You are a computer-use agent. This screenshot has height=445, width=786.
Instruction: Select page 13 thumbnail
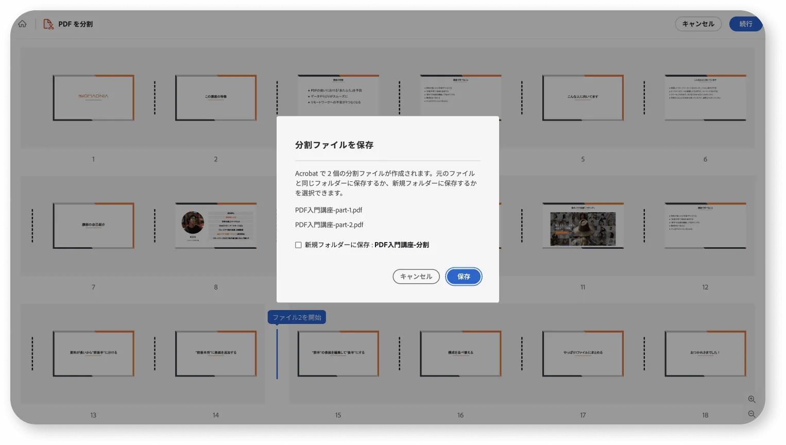[93, 353]
